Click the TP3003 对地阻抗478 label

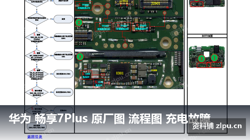pyautogui.click(x=83, y=6)
